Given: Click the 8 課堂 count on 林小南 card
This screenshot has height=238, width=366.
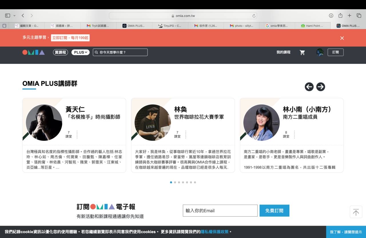Looking at the screenshot, I should [x=286, y=134].
